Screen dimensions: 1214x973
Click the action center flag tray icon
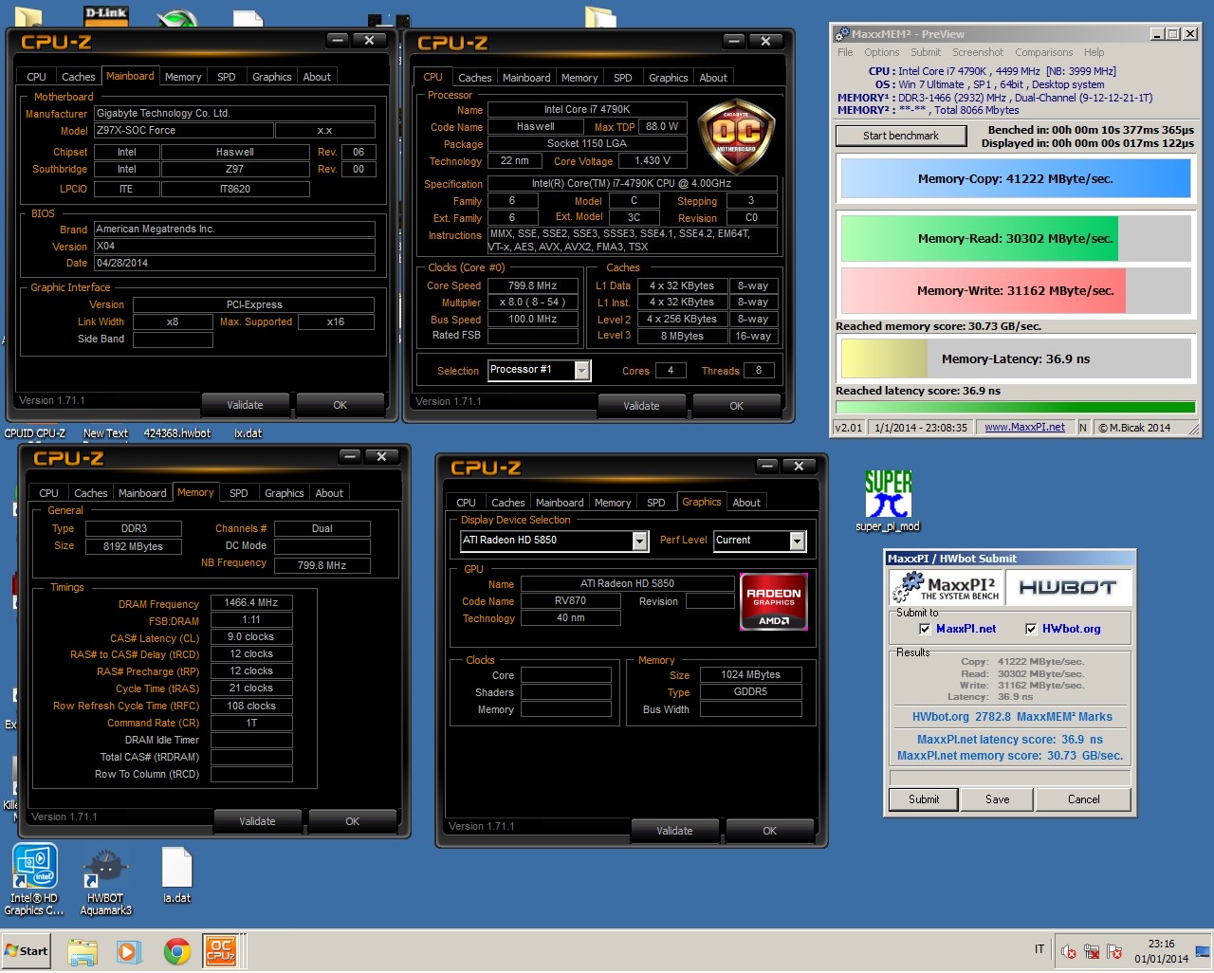[x=1114, y=951]
